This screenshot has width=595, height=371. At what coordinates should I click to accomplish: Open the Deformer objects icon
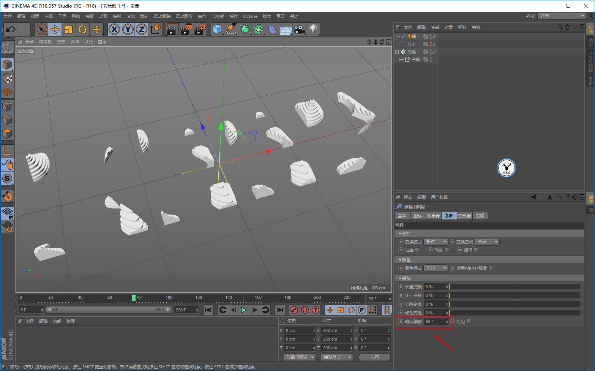coord(272,29)
